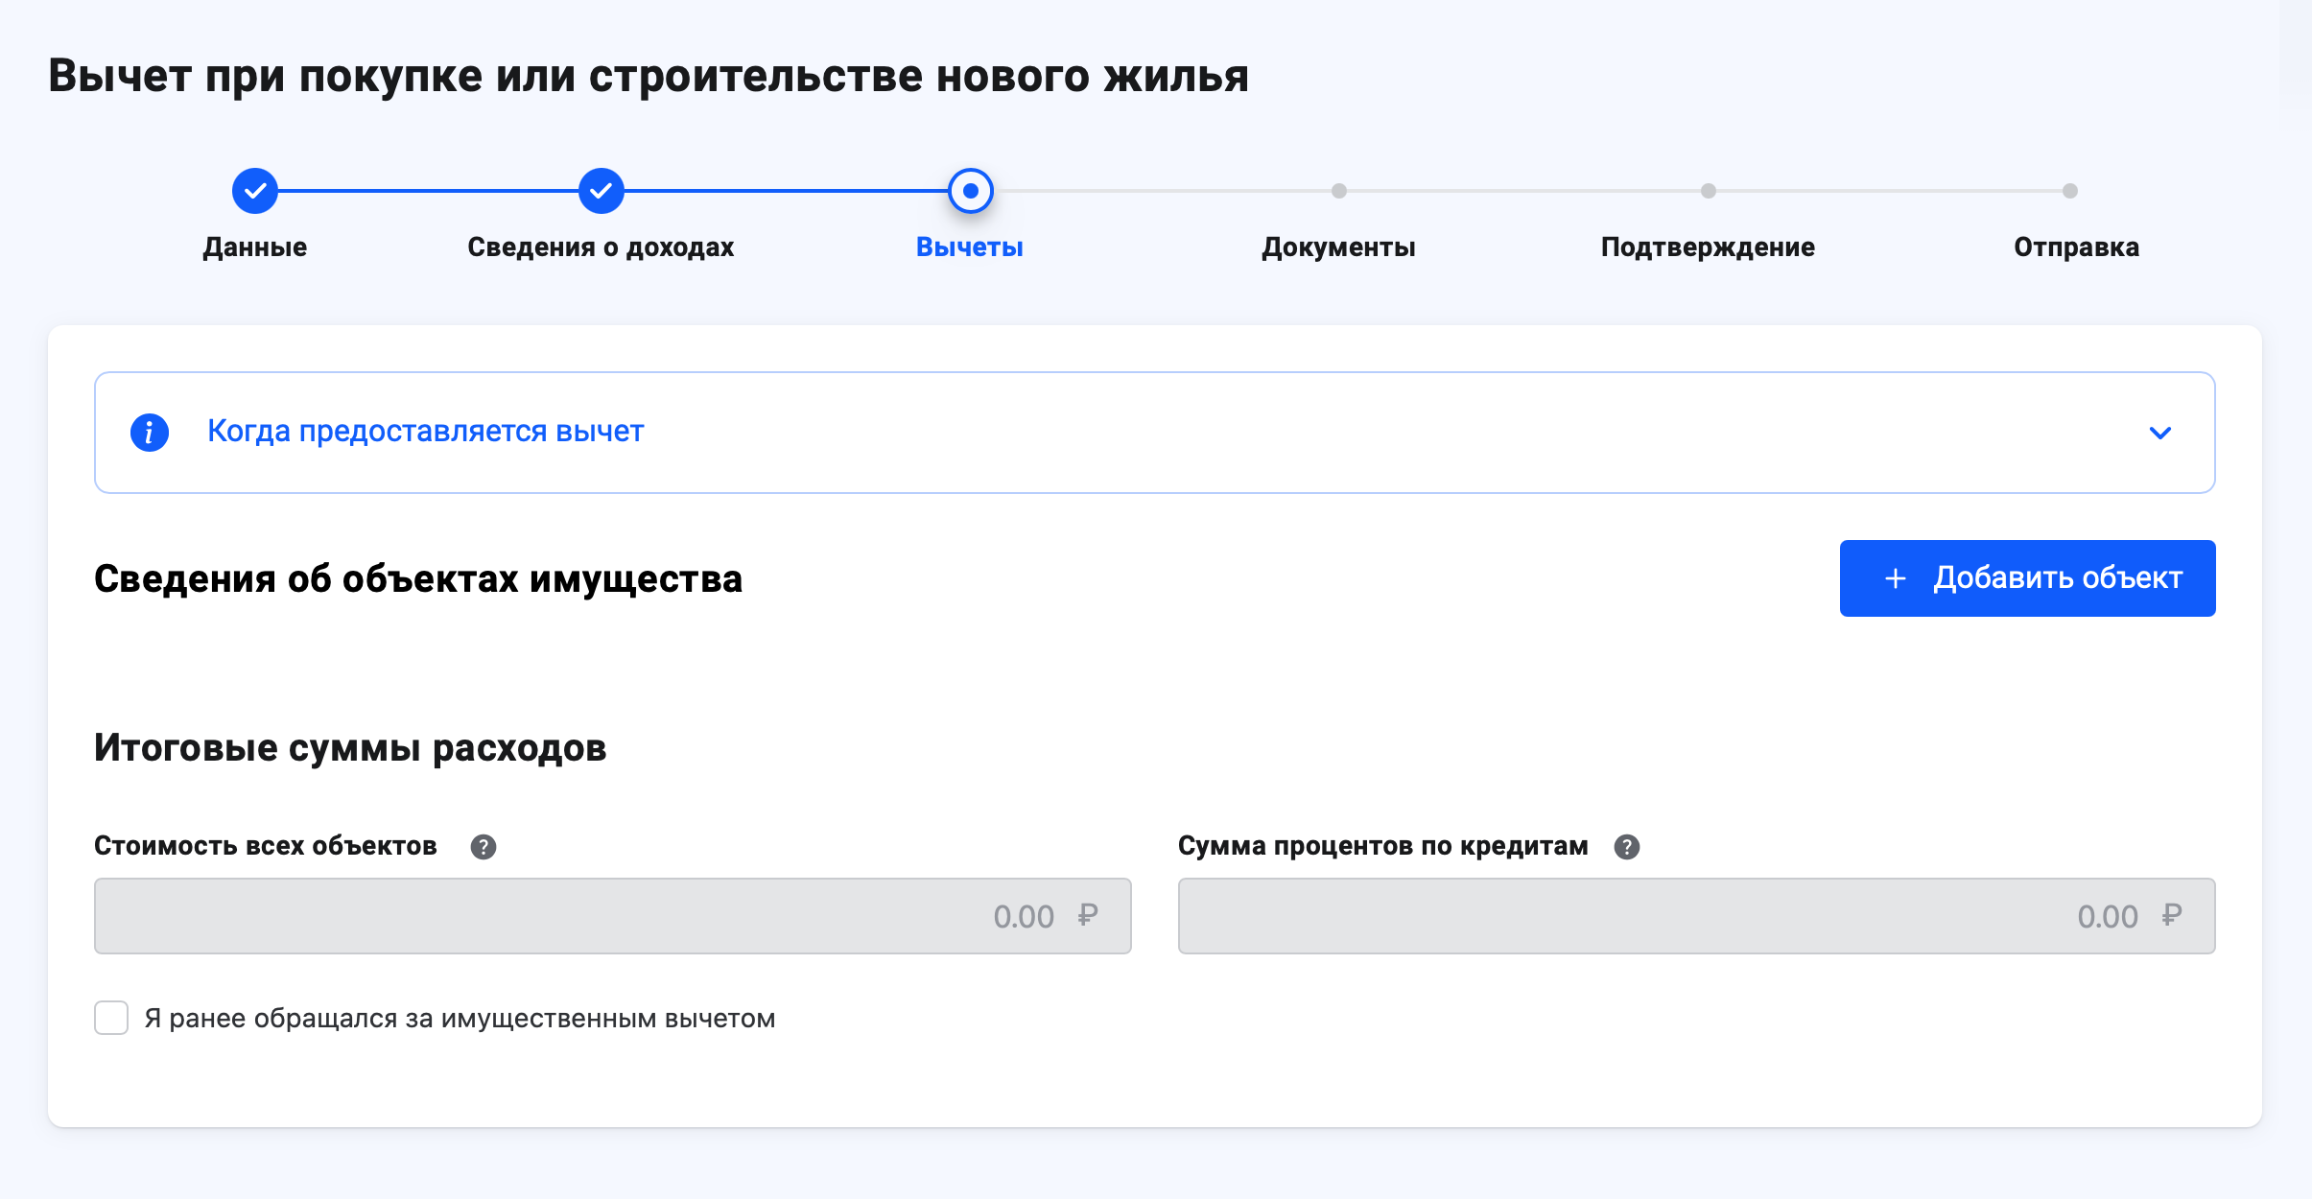Open the 'Когда предоставляется вычет' link text
Viewport: 2312px width, 1199px height.
pyautogui.click(x=426, y=432)
